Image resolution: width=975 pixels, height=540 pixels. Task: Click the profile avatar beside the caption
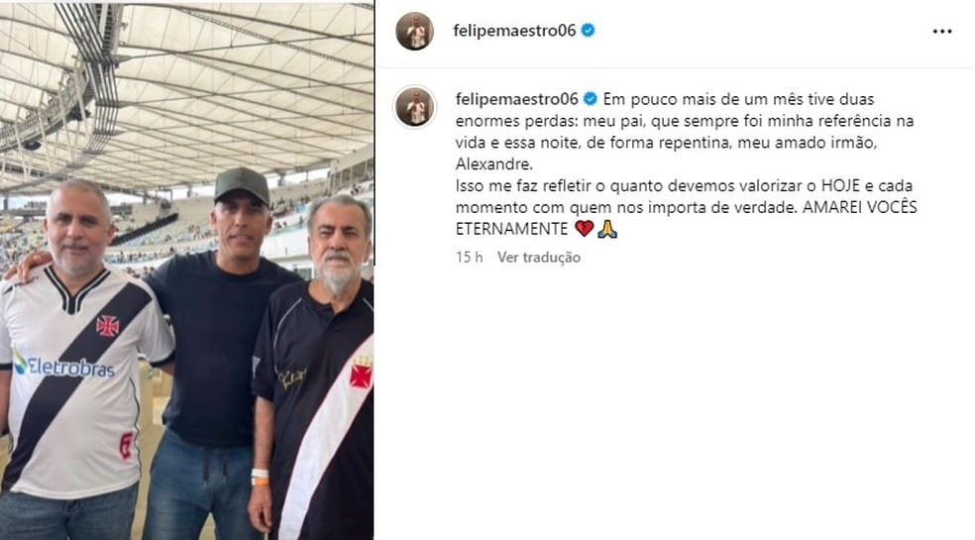pyautogui.click(x=415, y=106)
